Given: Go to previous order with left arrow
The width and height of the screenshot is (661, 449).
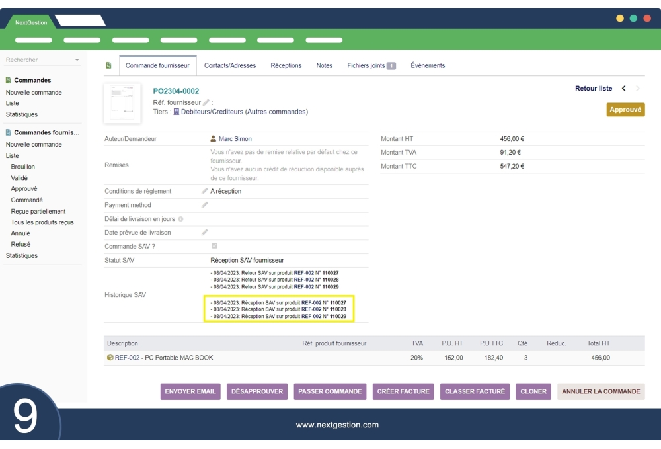Looking at the screenshot, I should [x=623, y=89].
